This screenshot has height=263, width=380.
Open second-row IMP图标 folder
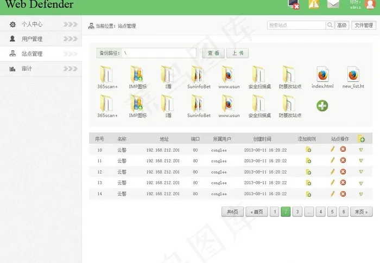[137, 106]
